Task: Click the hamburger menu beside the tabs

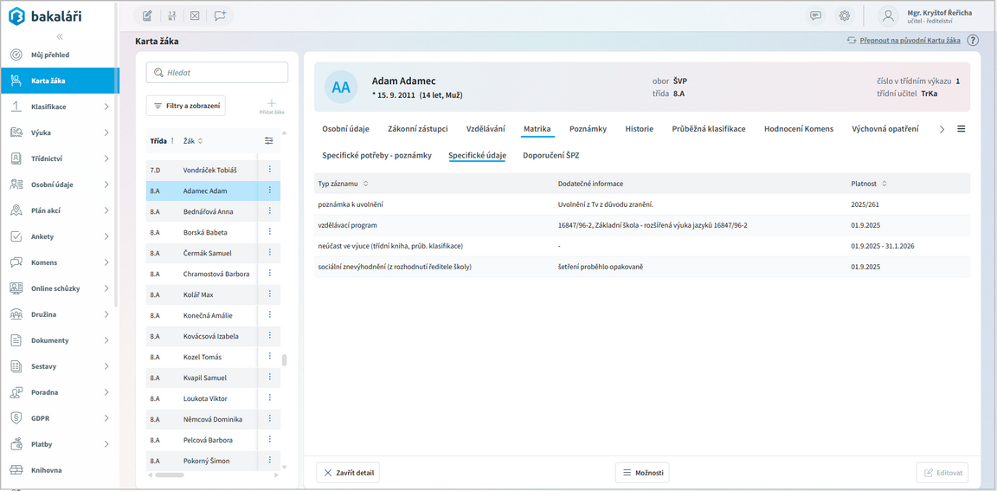Action: coord(961,129)
